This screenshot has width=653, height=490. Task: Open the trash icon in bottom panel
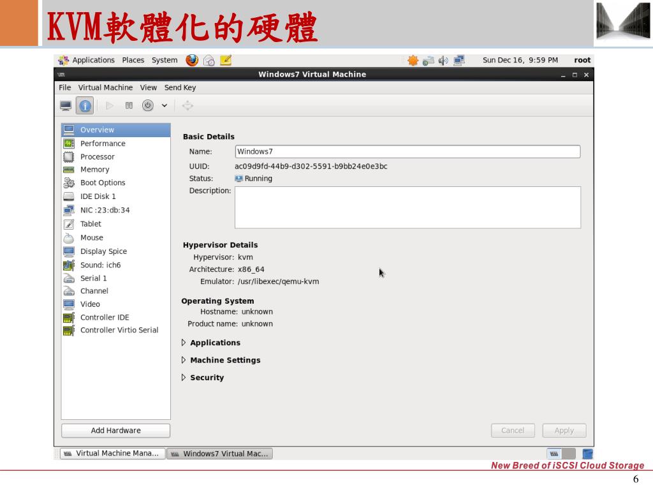click(587, 454)
